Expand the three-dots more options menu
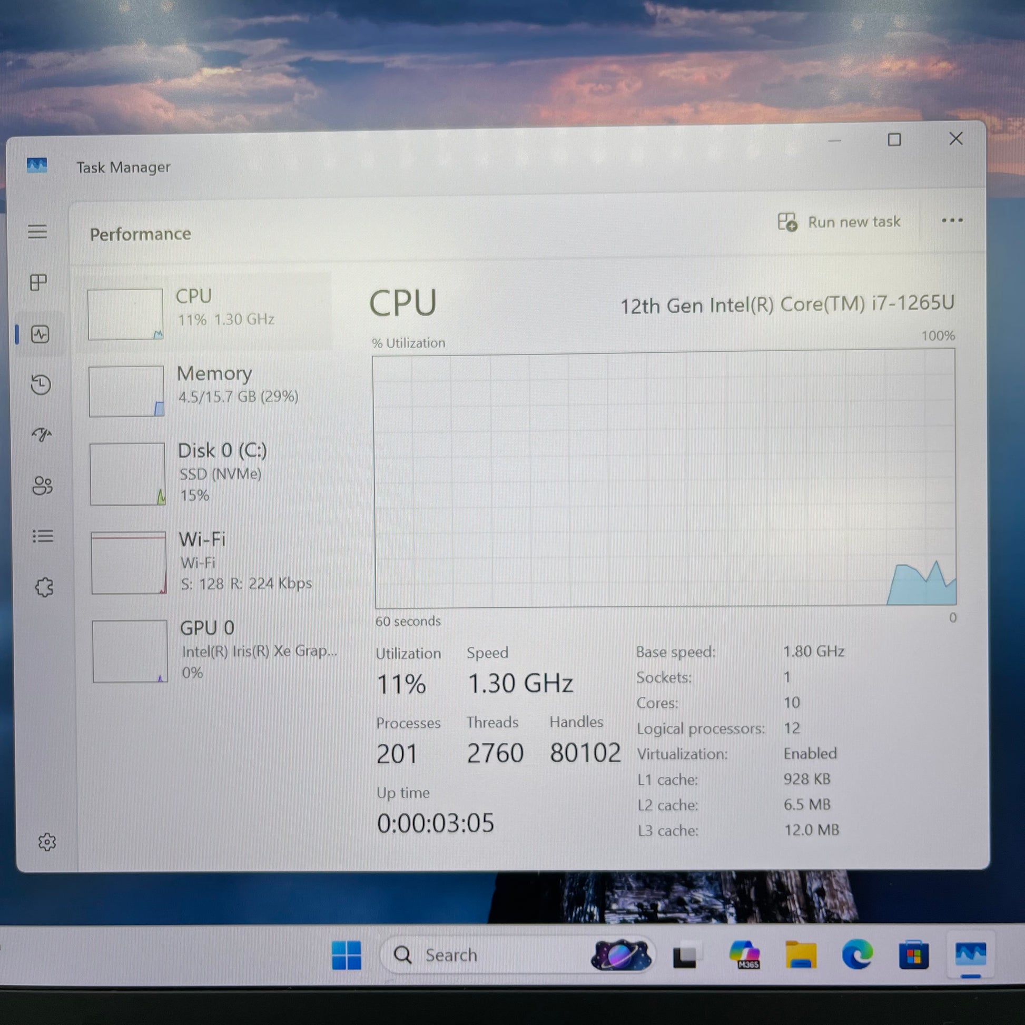1025x1025 pixels. [952, 220]
